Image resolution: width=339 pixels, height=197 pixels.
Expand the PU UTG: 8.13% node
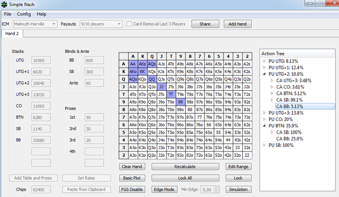point(264,61)
